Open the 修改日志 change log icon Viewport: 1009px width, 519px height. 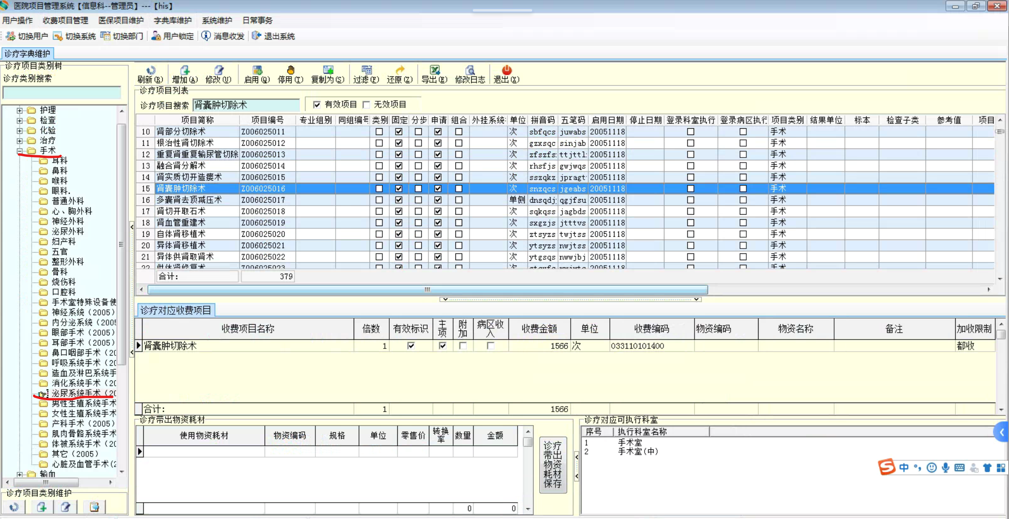click(x=470, y=70)
